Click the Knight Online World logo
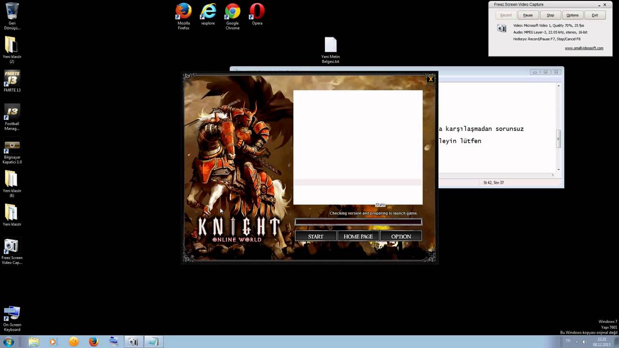Viewport: 619px width, 348px height. [238, 230]
